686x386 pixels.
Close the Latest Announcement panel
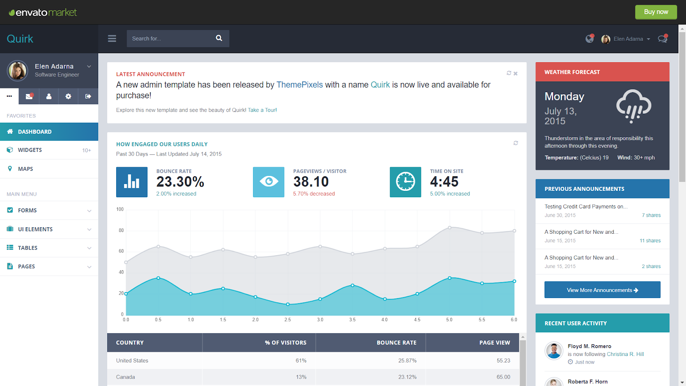pos(516,73)
